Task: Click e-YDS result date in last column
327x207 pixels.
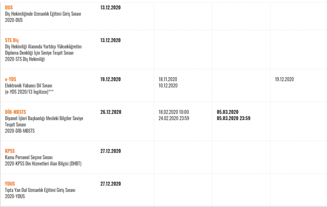Action: [x=284, y=79]
